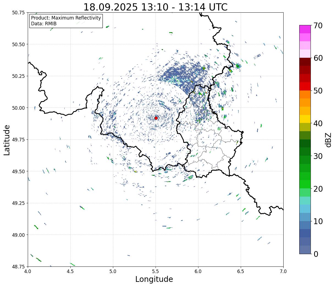Pick the orange colorbar segment below 50
The height and width of the screenshot is (286, 335).
point(305,95)
